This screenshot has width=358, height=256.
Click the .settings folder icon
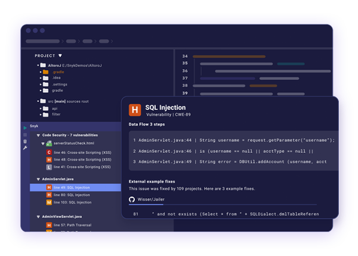(x=46, y=85)
